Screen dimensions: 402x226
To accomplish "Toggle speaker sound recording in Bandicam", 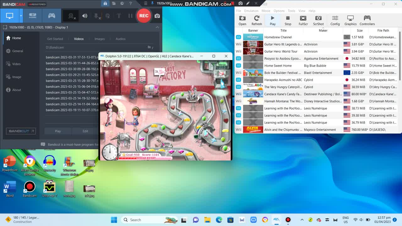I will click(85, 16).
